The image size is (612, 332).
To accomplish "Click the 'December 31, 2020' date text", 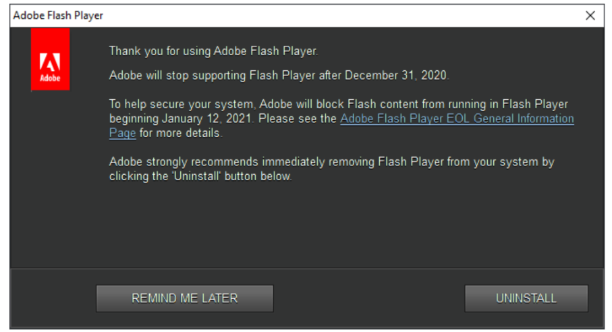I will pos(396,76).
